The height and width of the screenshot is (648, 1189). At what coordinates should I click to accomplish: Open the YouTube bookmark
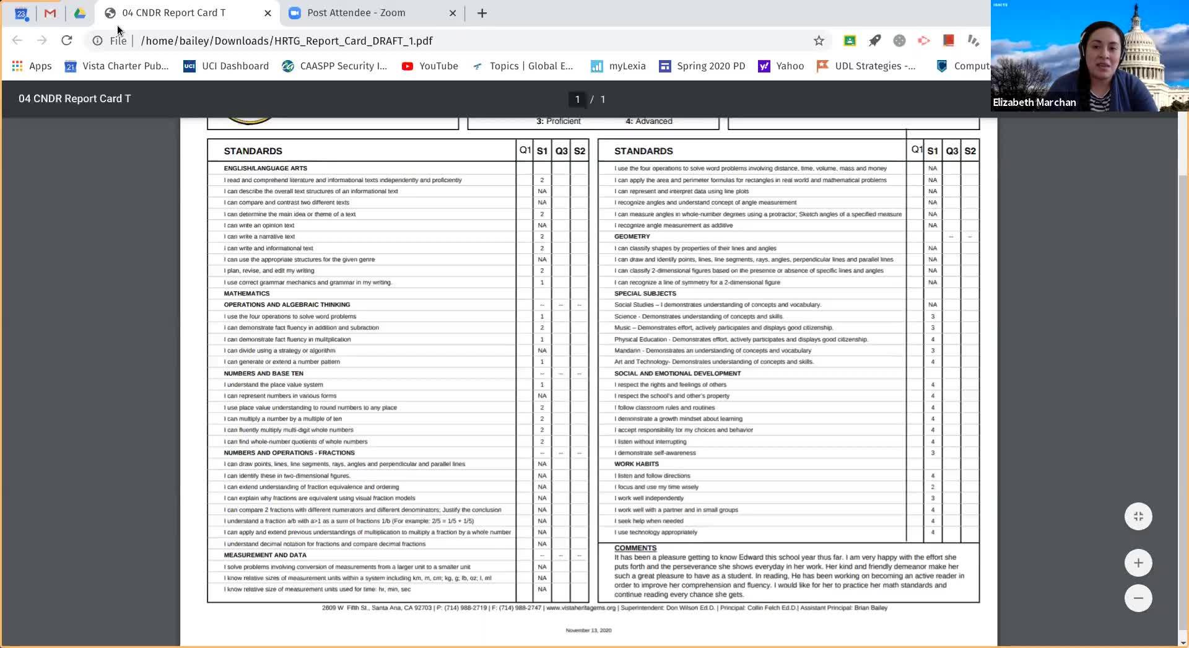[x=430, y=66]
